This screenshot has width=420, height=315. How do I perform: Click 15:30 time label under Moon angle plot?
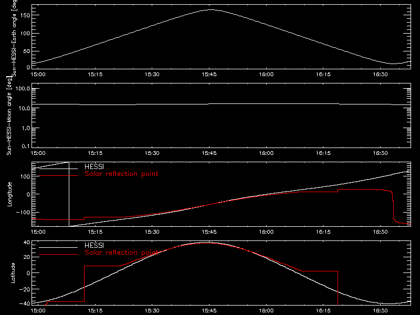click(152, 153)
